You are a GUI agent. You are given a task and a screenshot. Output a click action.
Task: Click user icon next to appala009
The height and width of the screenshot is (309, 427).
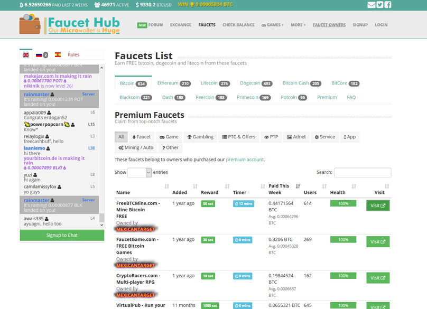tap(49, 113)
